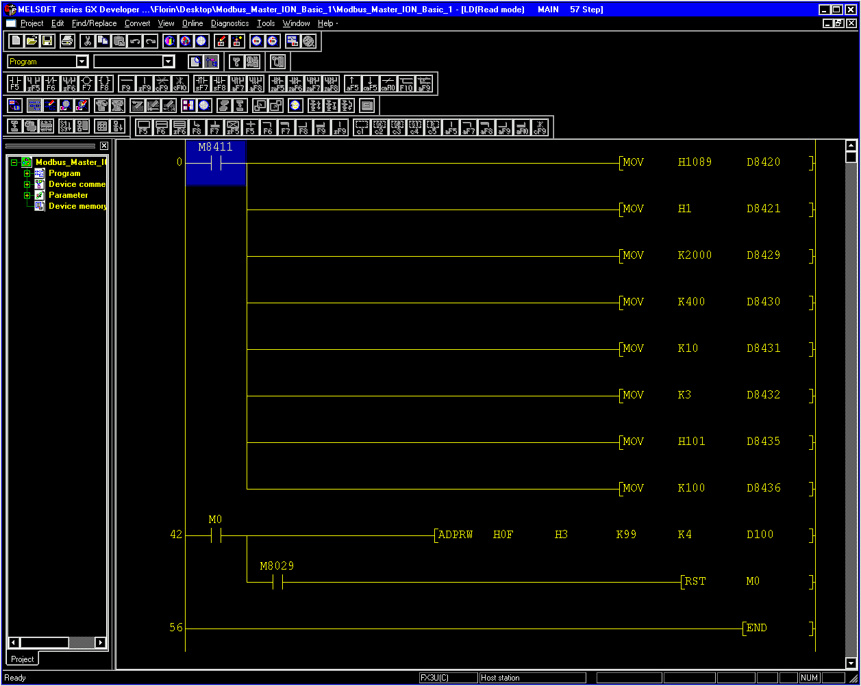
Task: Save project with the floppy disk icon
Action: click(47, 41)
